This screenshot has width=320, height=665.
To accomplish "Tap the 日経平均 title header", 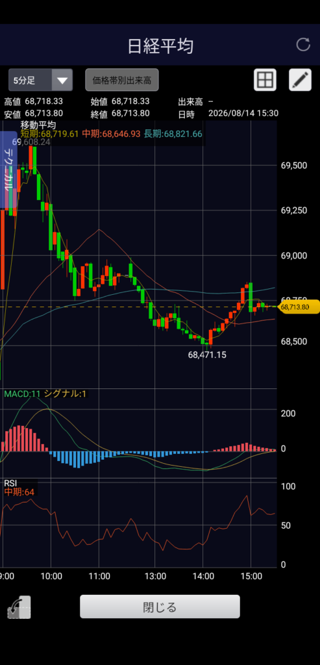I will coord(160,46).
